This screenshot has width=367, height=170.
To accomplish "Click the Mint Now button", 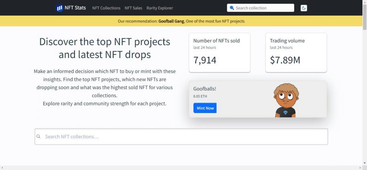I will click(x=205, y=108).
